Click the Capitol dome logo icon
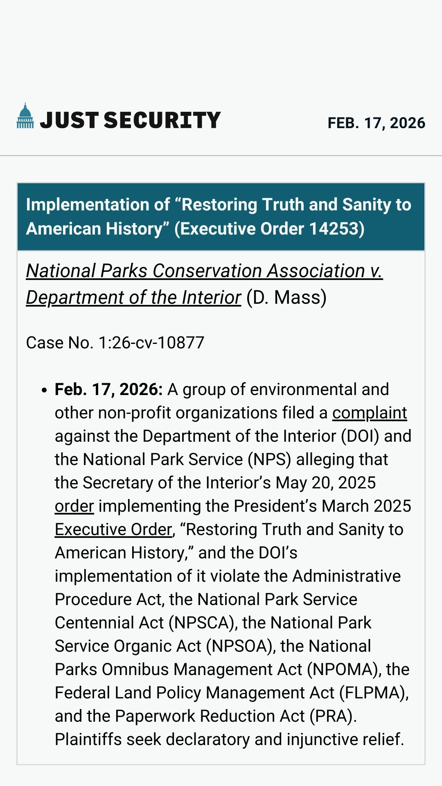 pyautogui.click(x=25, y=116)
